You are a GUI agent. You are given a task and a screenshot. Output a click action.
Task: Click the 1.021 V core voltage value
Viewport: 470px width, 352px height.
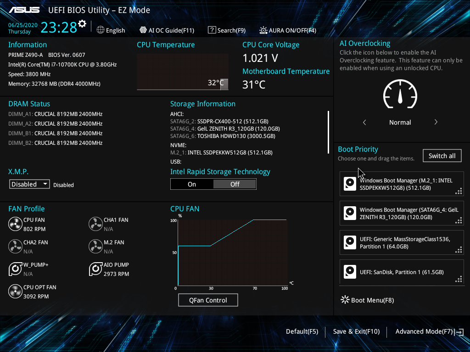click(260, 58)
